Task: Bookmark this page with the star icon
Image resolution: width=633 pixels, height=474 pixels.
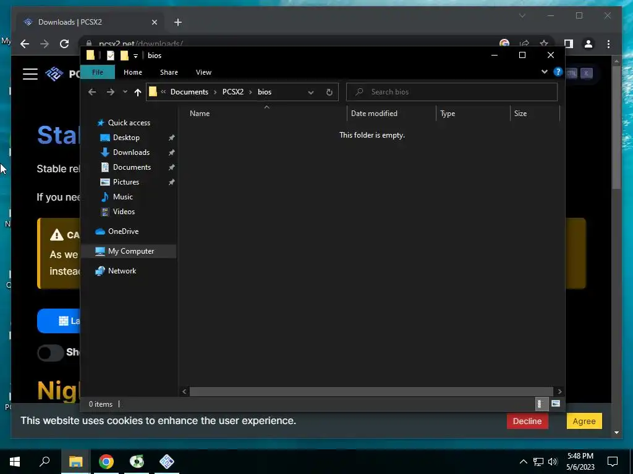Action: [544, 44]
